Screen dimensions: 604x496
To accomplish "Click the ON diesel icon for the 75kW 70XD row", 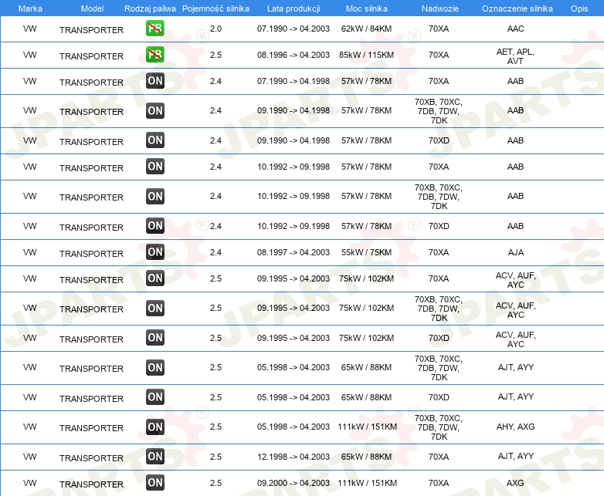I will [x=154, y=337].
